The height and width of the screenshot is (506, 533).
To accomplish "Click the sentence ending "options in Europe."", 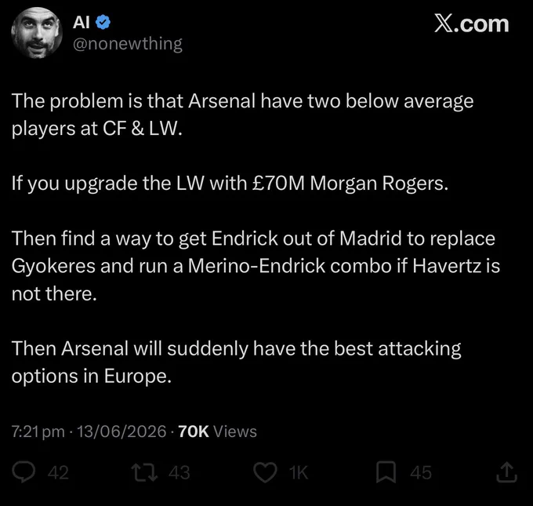I will 236,362.
